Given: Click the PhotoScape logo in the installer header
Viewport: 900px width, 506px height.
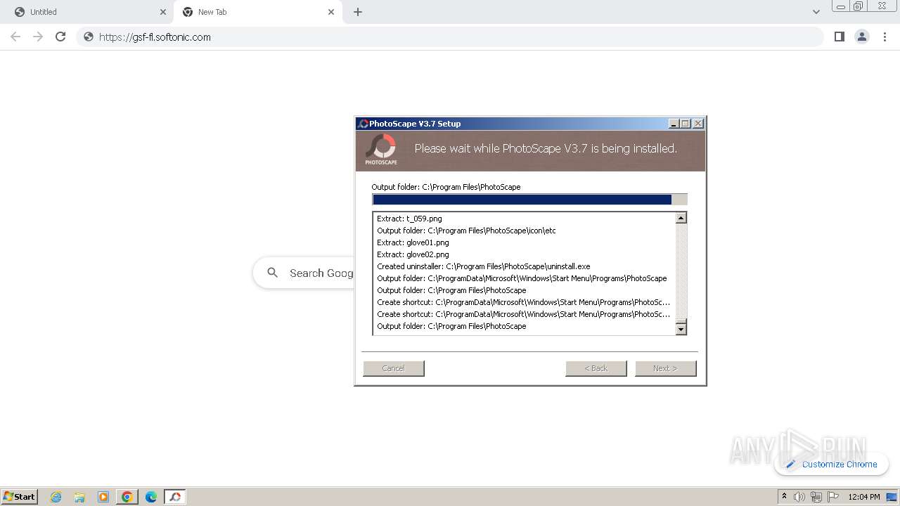Looking at the screenshot, I should (381, 150).
